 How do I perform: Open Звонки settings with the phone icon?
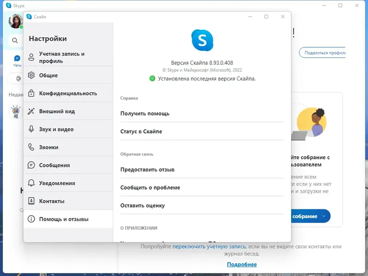click(47, 147)
